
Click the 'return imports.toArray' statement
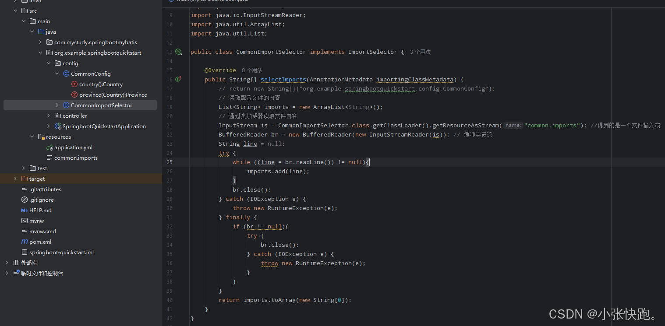(285, 300)
